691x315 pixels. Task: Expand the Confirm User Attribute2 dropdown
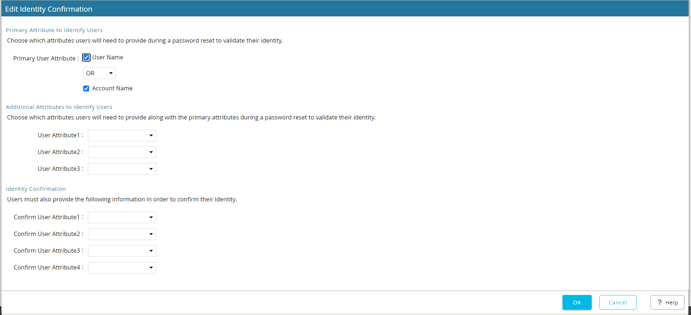(122, 234)
